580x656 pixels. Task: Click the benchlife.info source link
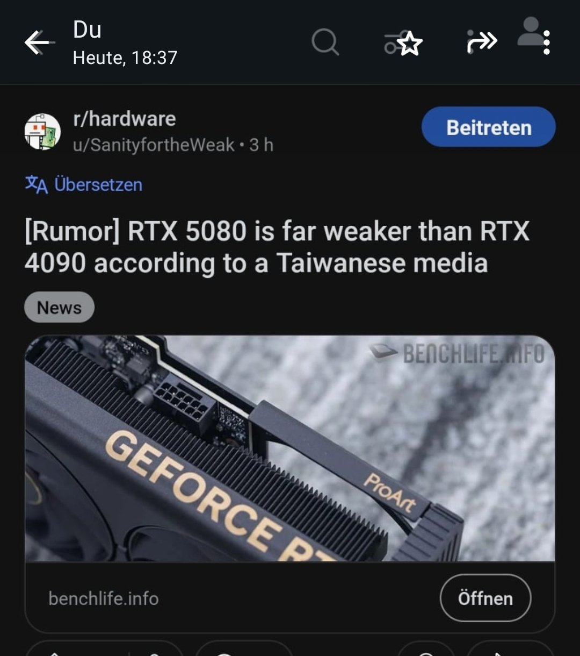point(104,598)
